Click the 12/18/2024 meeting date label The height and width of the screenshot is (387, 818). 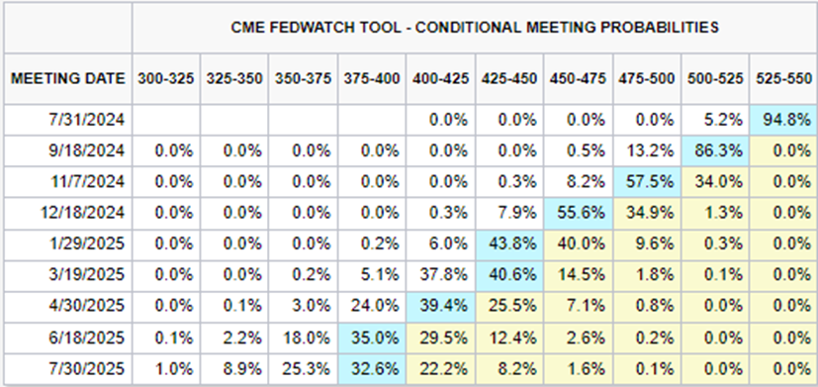(83, 213)
